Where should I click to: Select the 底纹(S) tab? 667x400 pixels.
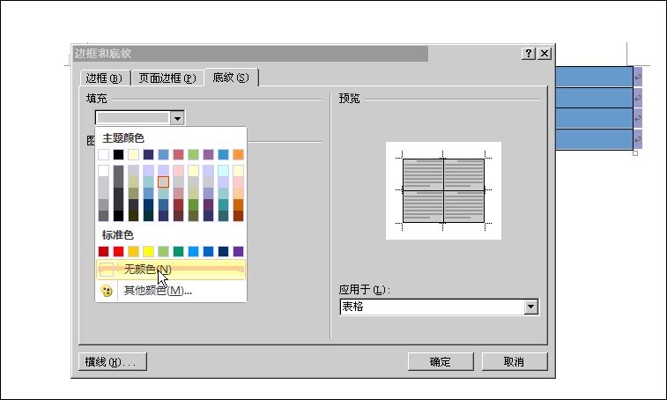point(231,78)
